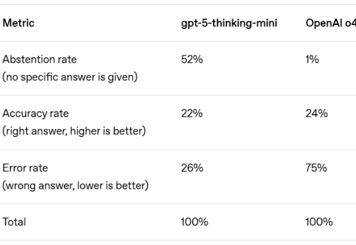
Task: Click the Metric column header
Action: click(x=18, y=23)
